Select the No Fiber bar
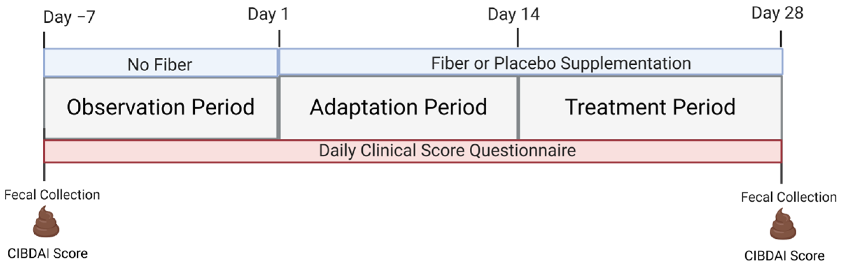 coord(160,64)
